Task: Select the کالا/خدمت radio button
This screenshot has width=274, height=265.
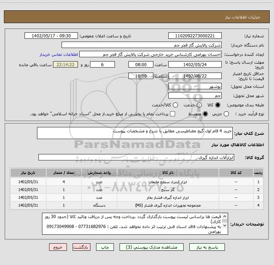Action: click(x=175, y=105)
